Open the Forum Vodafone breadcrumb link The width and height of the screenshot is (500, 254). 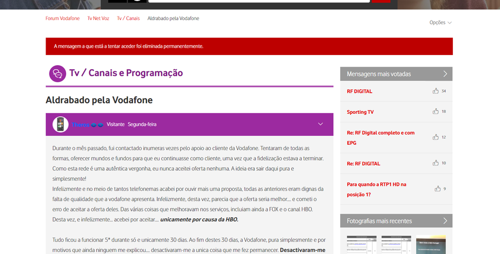(x=63, y=19)
